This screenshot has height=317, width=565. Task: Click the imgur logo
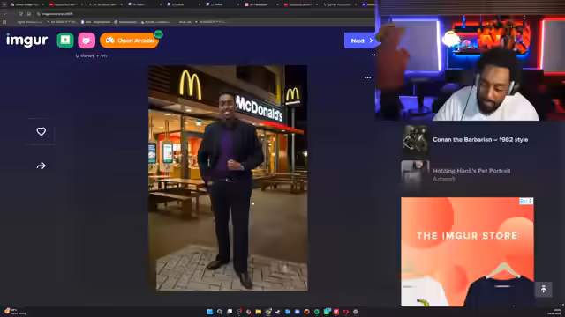[27, 41]
